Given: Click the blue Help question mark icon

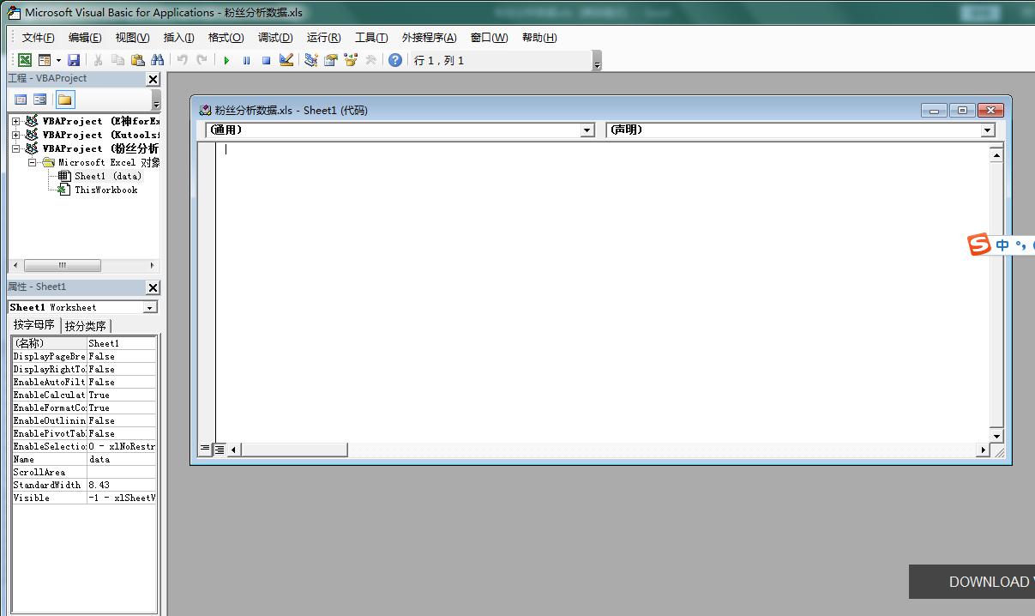Looking at the screenshot, I should pyautogui.click(x=394, y=60).
